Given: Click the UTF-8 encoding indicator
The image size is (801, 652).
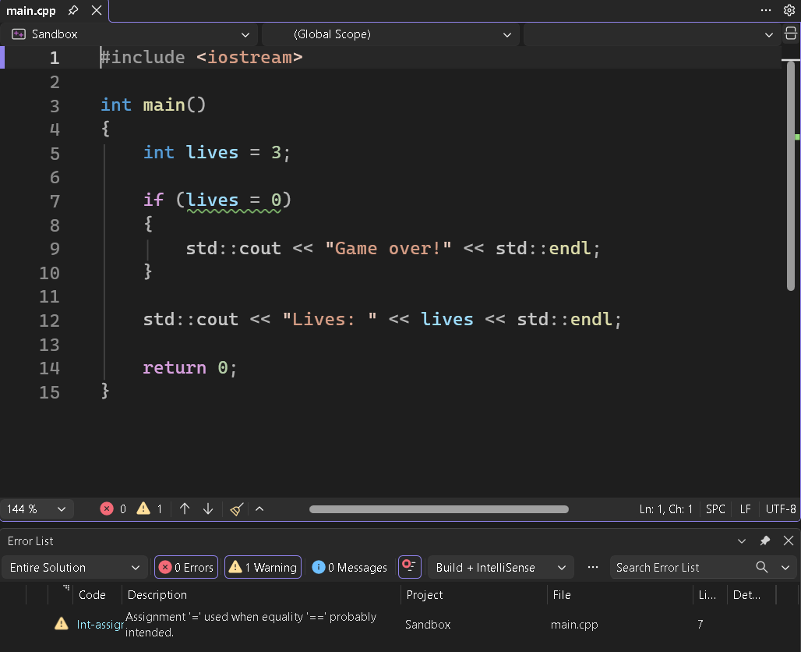Looking at the screenshot, I should point(781,509).
